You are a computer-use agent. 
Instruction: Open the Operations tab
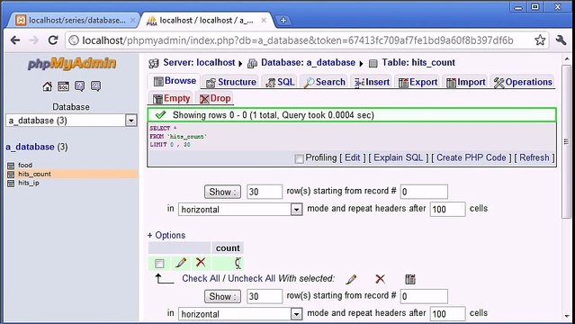click(523, 82)
